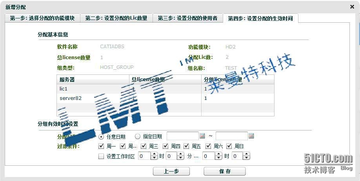Decrease the end hour spinner value
This screenshot has height=181, width=360.
pos(218,158)
